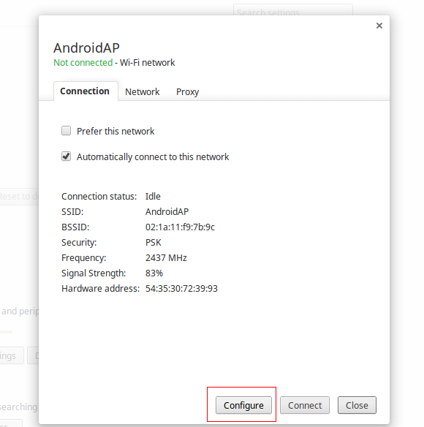Select the Signal Strength value 83%
The width and height of the screenshot is (424, 427).
click(154, 273)
